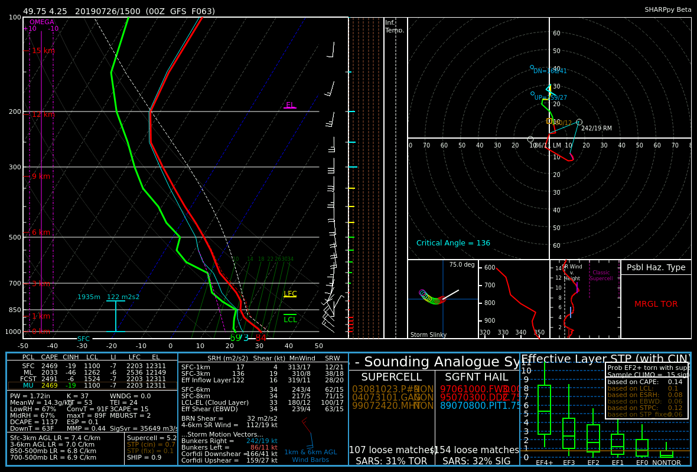Open the Psbl Haz. Type panel
This screenshot has width=697, height=472.
point(656,299)
